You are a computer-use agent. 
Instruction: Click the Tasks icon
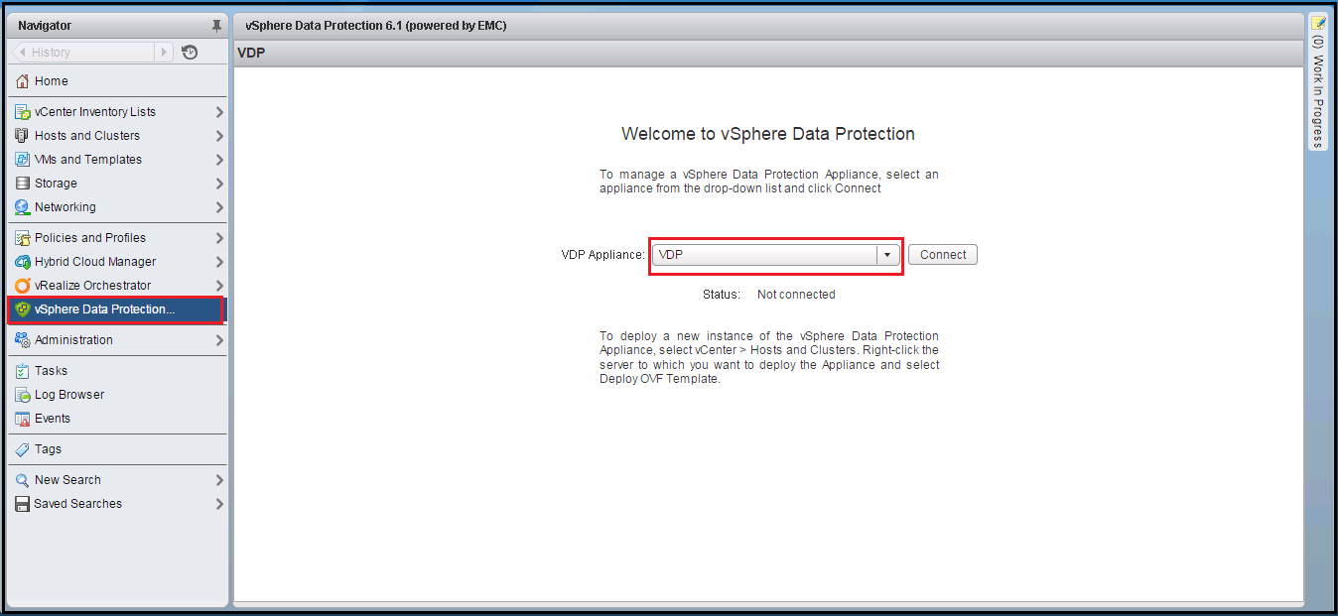(23, 371)
